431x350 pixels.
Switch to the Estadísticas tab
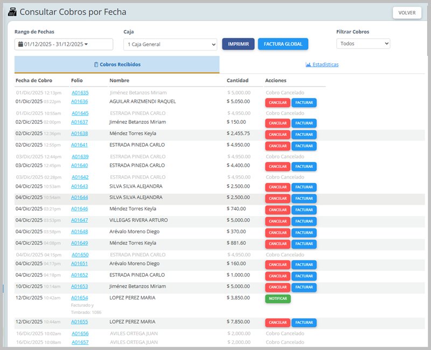(322, 65)
